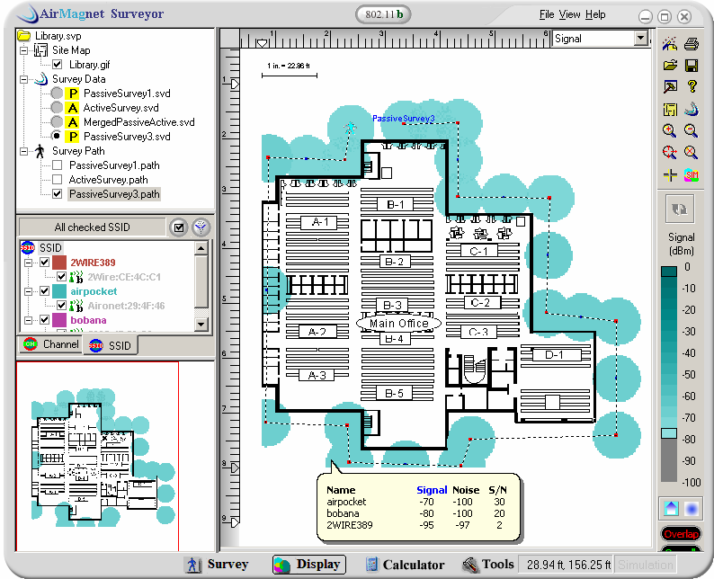Open the Calculator view
The image size is (714, 579).
pos(405,565)
